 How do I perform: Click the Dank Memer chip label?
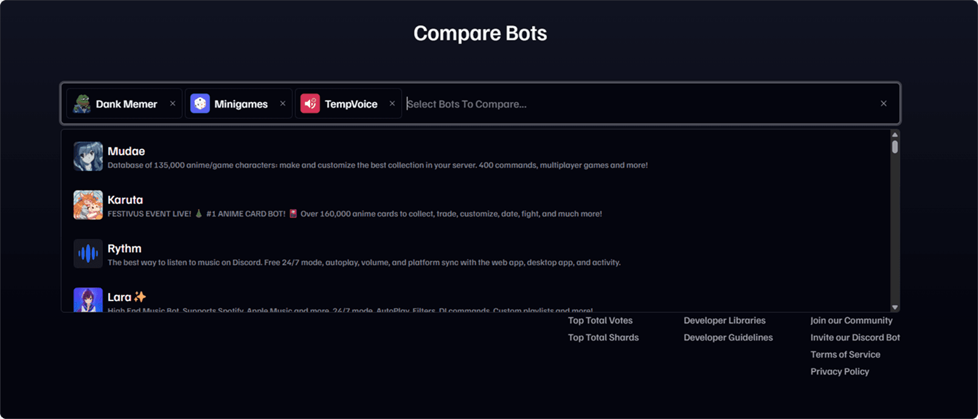pos(127,104)
